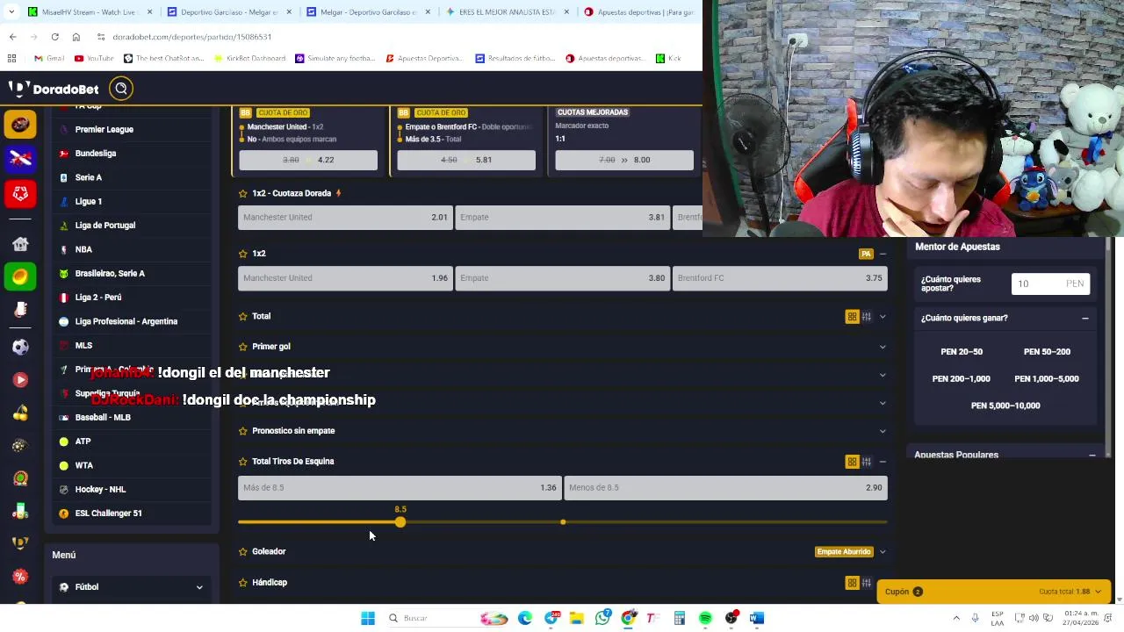Collapse Total Tiros De Esquina market
This screenshot has height=632, width=1124.
click(883, 461)
